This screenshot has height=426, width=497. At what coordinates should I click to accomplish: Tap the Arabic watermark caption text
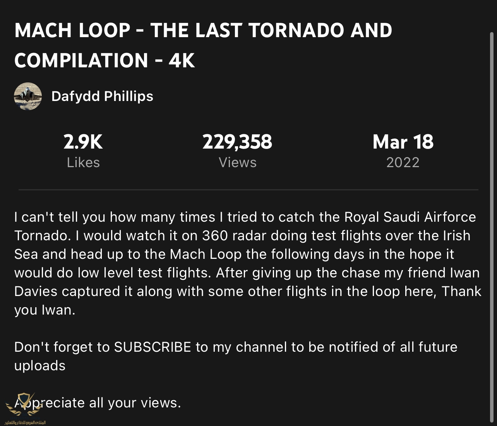coord(25,422)
